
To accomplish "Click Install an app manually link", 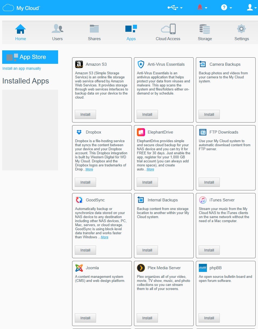I will coord(22,68).
